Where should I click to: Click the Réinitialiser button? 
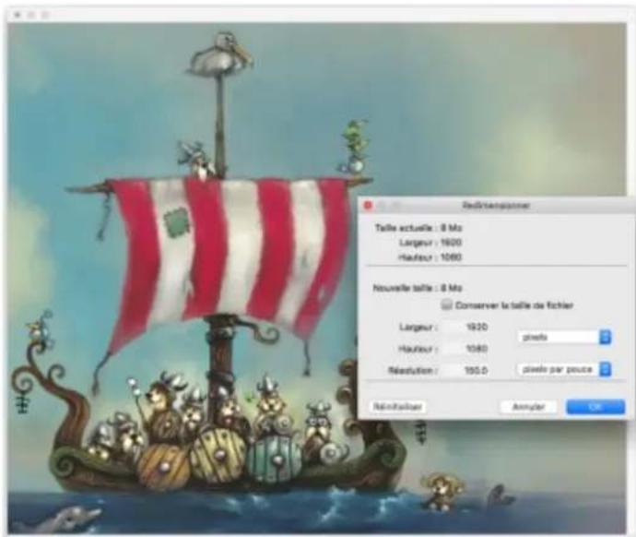coord(398,406)
